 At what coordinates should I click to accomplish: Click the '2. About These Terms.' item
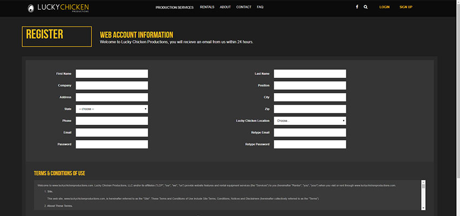58,206
